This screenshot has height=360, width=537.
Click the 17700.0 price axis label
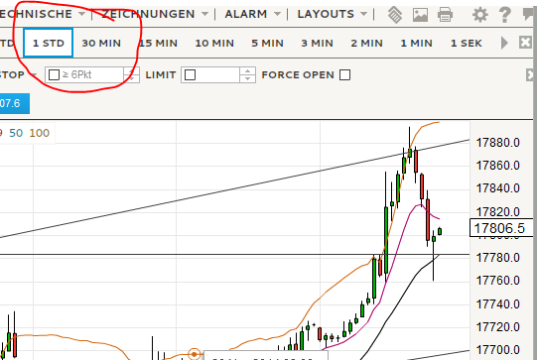tap(498, 350)
